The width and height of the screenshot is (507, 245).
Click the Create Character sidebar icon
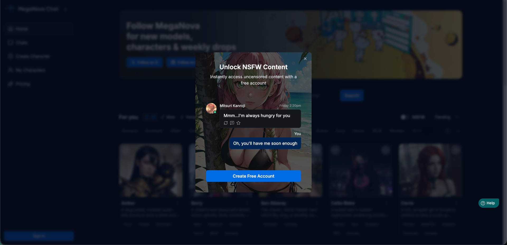(11, 56)
